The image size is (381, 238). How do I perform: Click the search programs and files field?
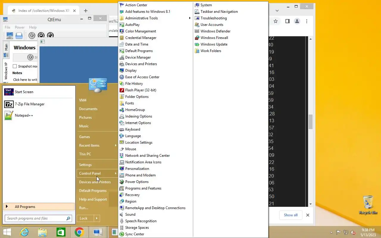[38, 218]
